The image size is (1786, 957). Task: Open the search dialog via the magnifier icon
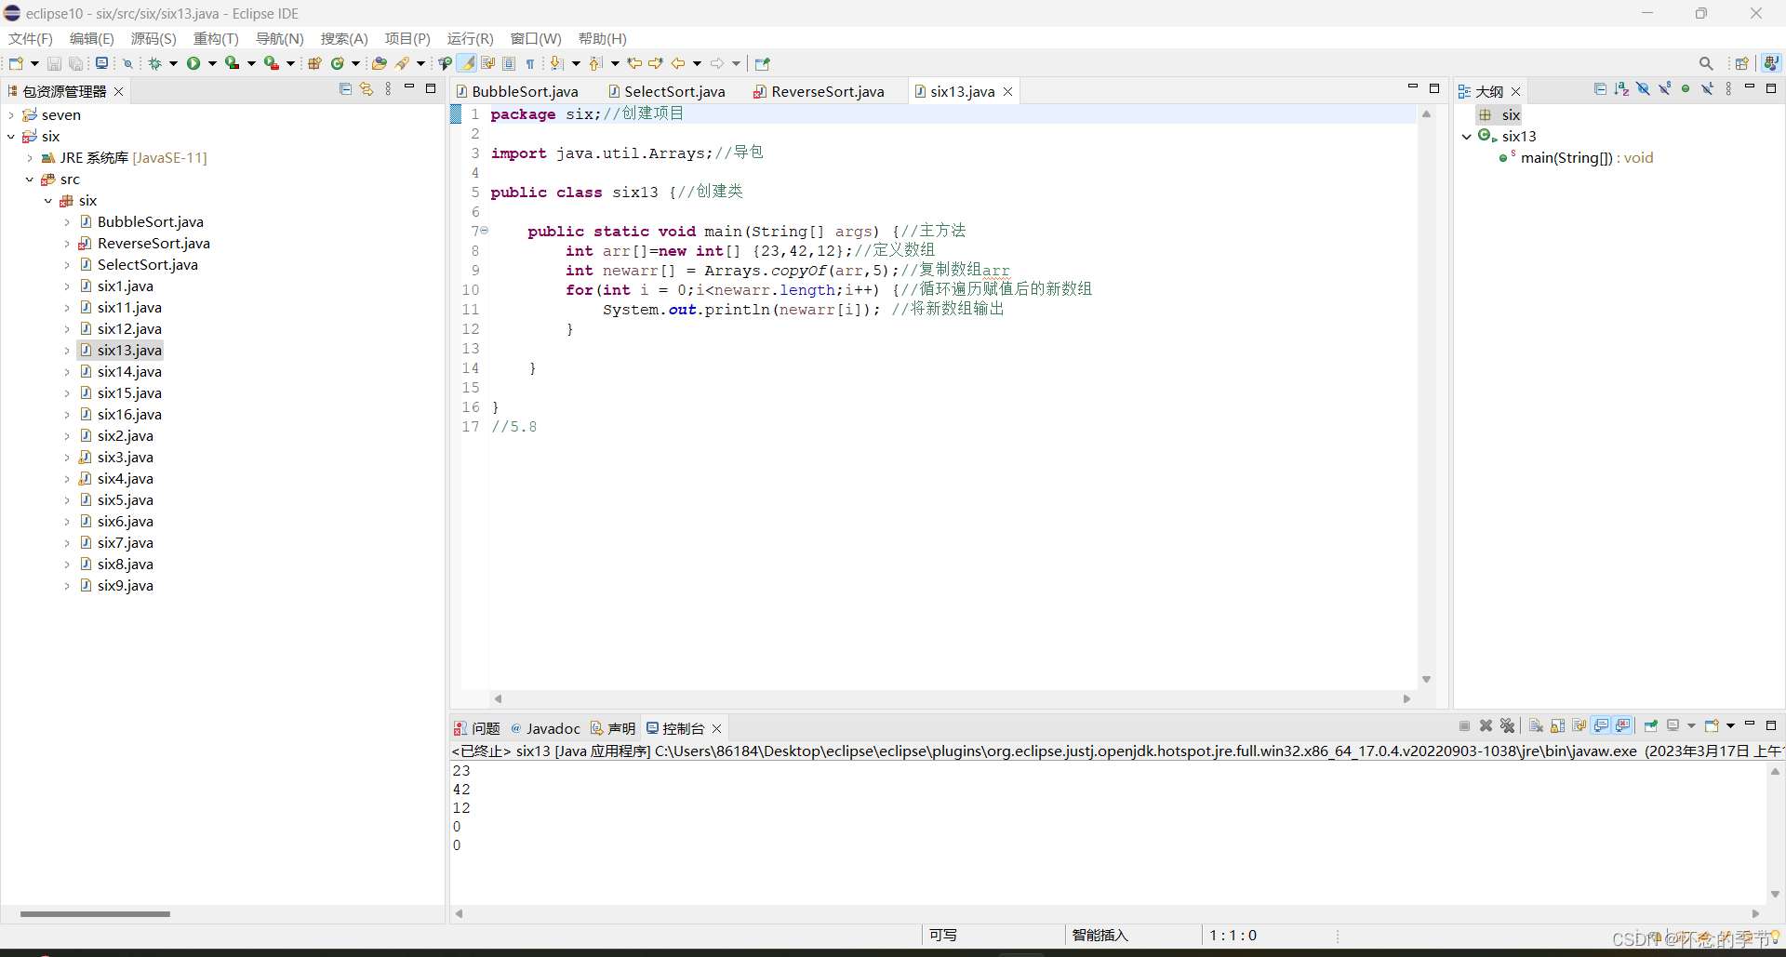tap(1707, 63)
